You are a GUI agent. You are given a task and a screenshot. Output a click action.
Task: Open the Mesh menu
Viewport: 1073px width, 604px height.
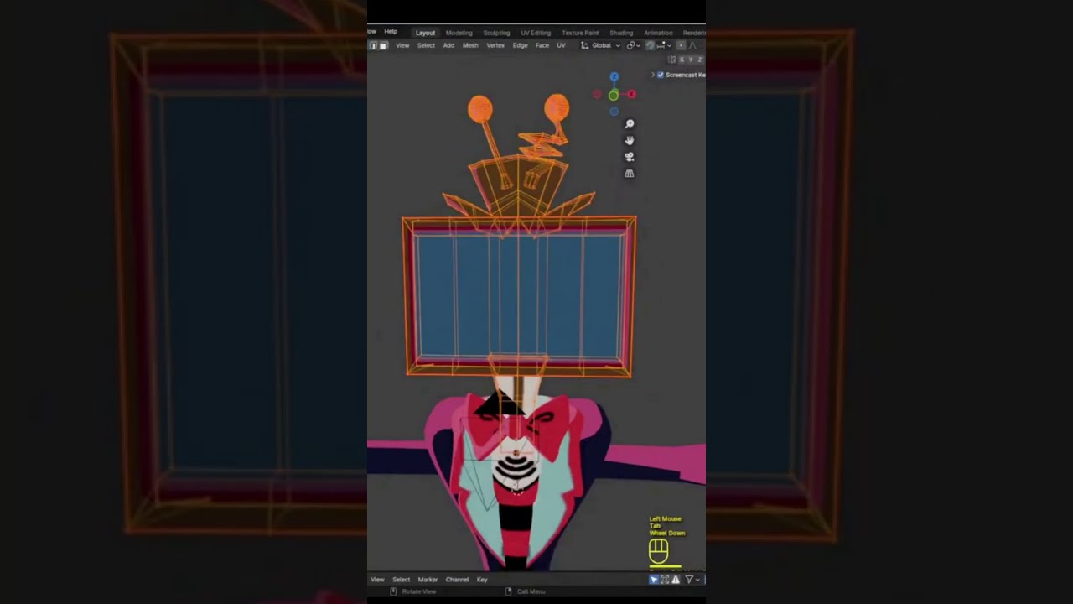pos(470,45)
